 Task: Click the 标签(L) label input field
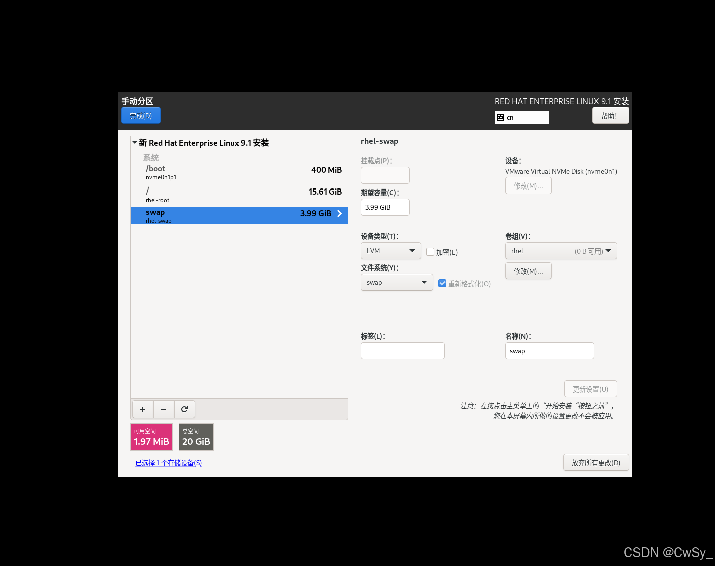click(x=403, y=351)
